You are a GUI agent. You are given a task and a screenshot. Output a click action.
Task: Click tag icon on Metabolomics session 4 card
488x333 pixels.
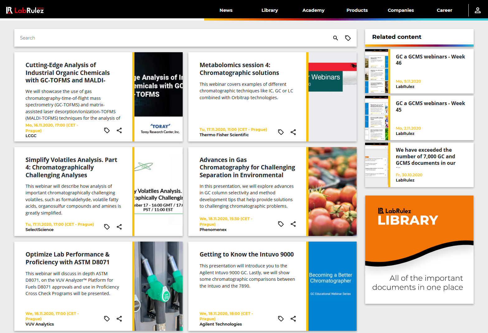pos(281,132)
